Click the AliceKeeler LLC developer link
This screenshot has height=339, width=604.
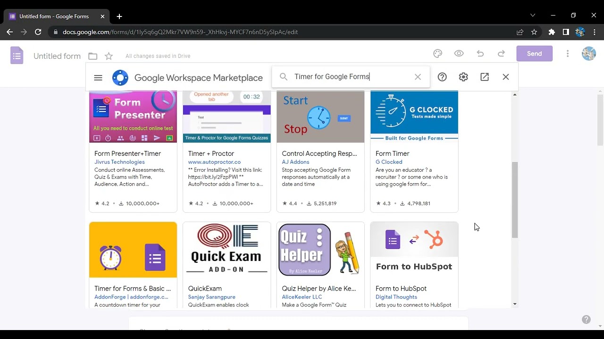302,297
